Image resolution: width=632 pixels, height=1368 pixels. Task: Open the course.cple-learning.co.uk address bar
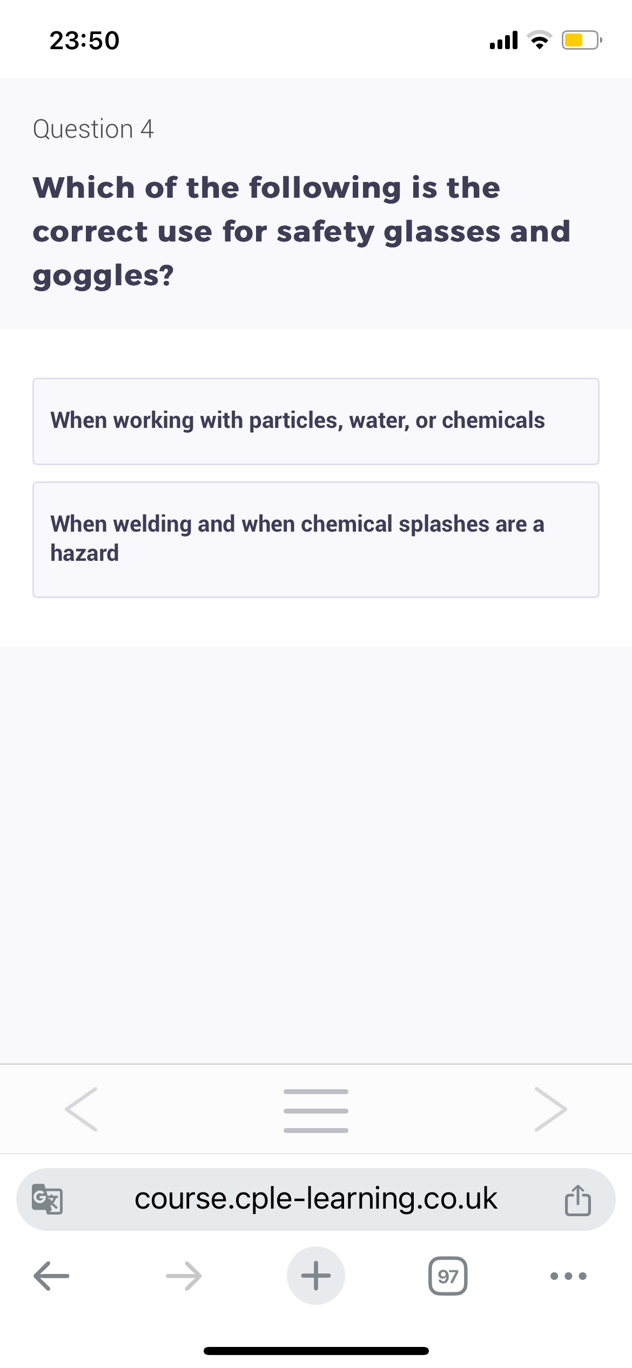(316, 1199)
